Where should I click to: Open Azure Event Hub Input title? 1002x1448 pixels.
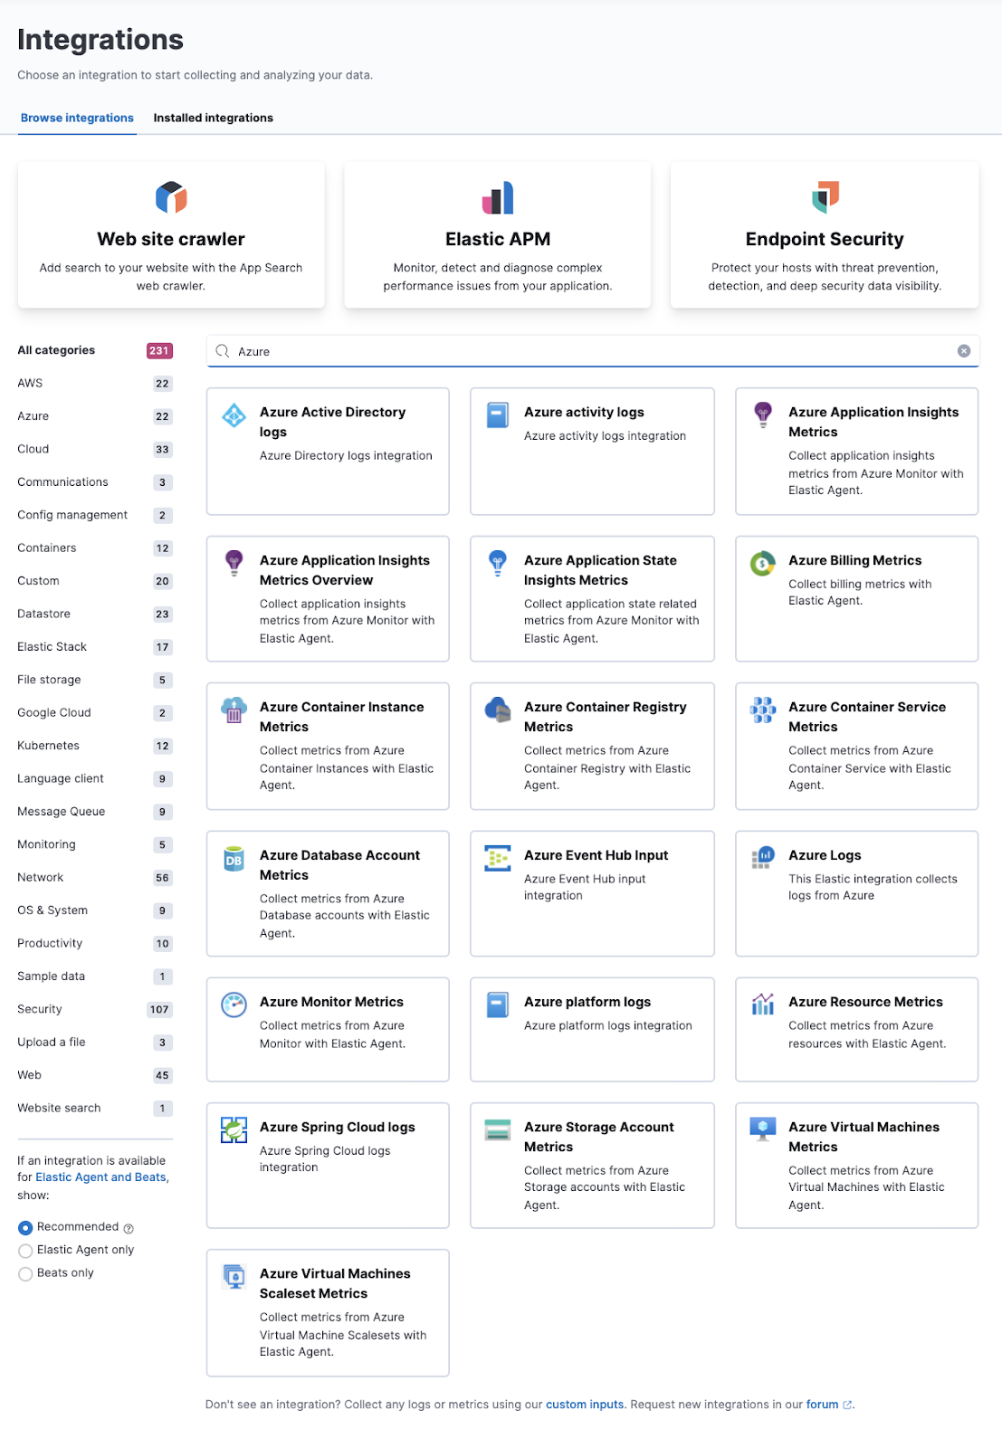point(596,855)
